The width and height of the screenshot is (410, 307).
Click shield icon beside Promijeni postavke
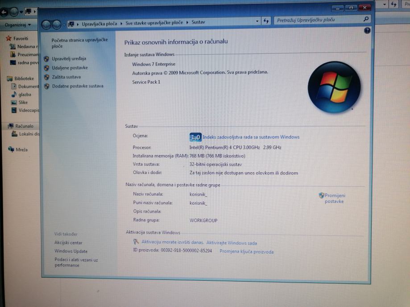click(x=321, y=195)
